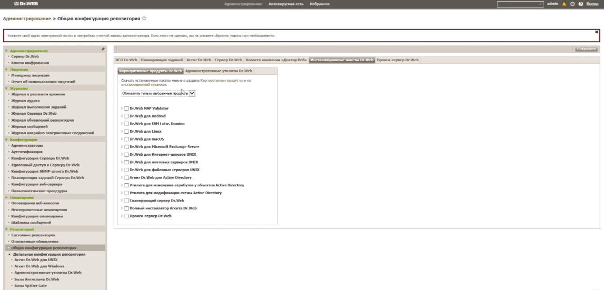Open the settings gear icon
The width and height of the screenshot is (604, 290).
tap(572, 4)
